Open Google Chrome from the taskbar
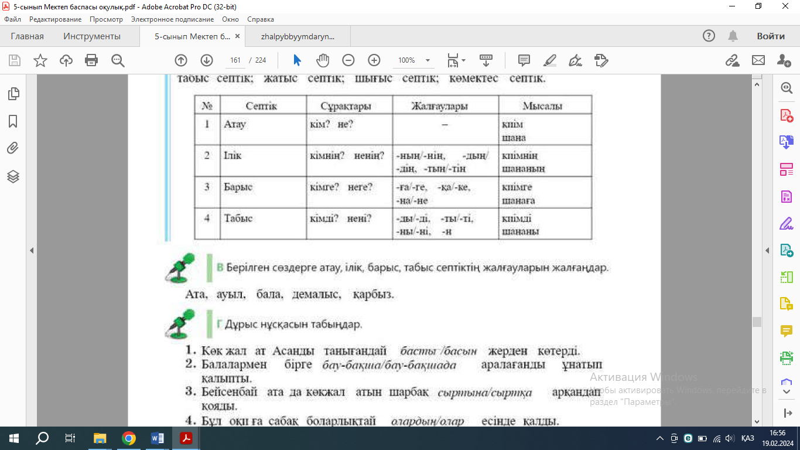Screen dimensions: 800x450 point(129,438)
